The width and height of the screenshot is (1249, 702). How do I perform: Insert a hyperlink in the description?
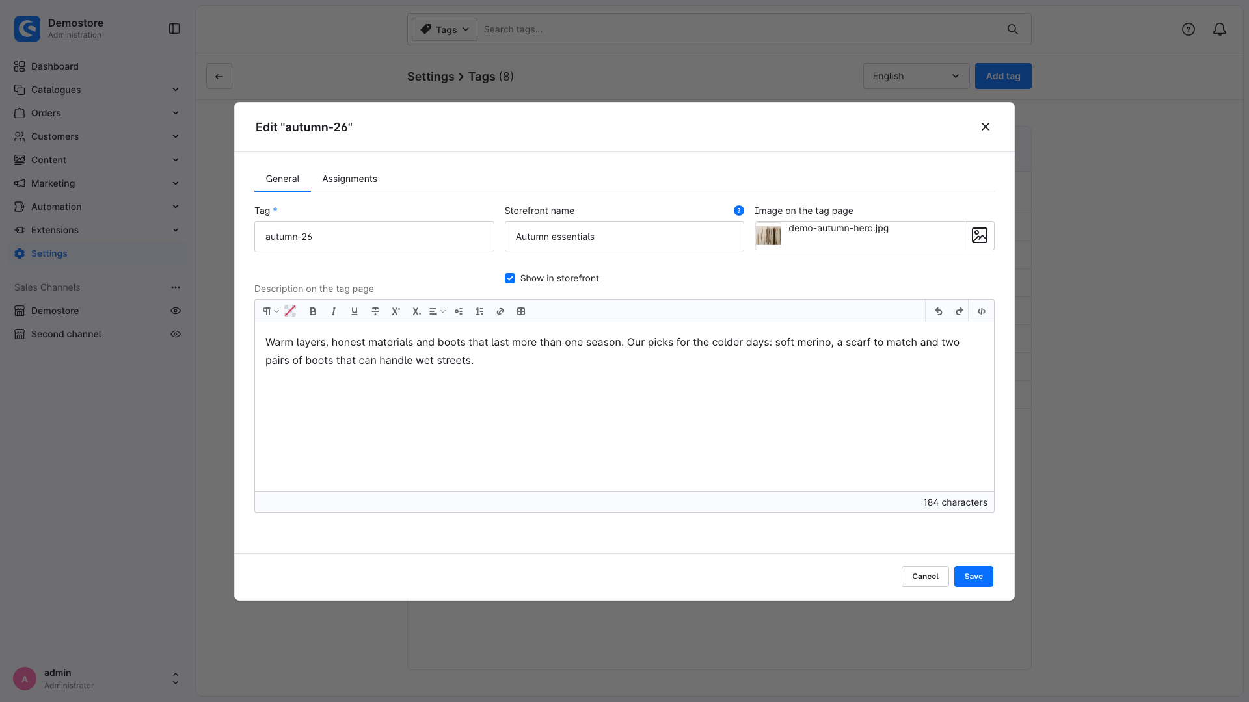(x=500, y=311)
